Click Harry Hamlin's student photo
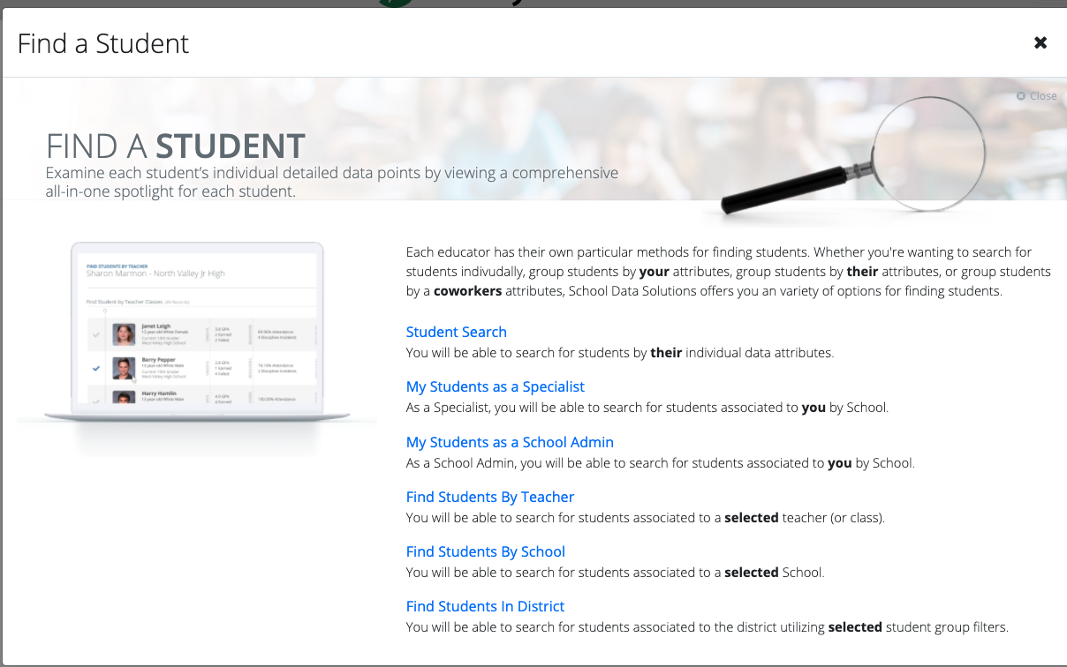This screenshot has height=667, width=1067. coord(125,397)
